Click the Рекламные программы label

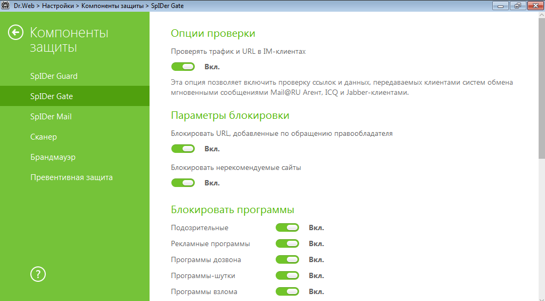[210, 244]
